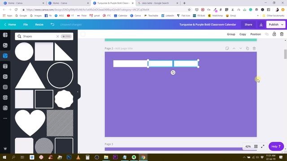Clear the Shapes search field
Viewport: 287px width, 161px height.
57,36
